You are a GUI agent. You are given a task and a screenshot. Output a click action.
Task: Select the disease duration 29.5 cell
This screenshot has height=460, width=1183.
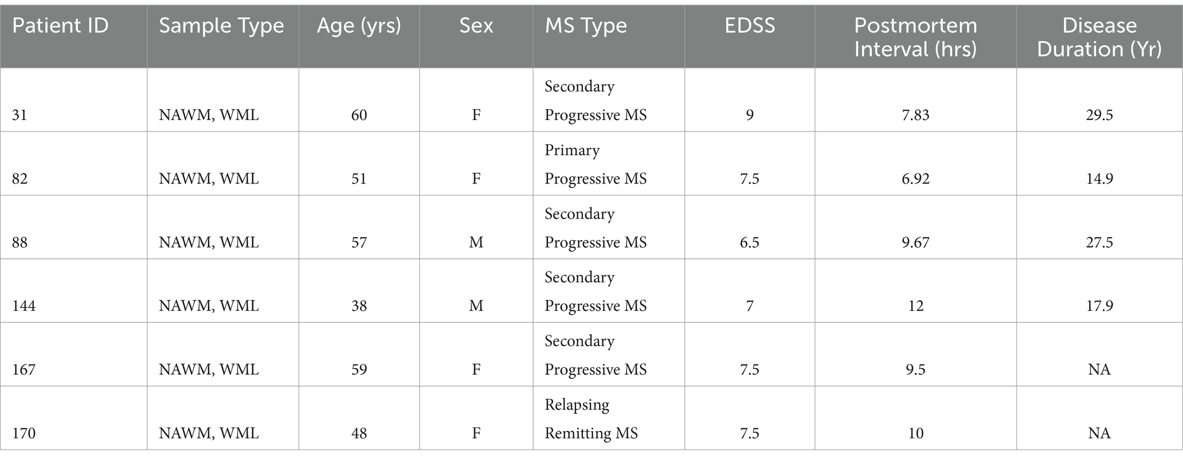click(1099, 100)
